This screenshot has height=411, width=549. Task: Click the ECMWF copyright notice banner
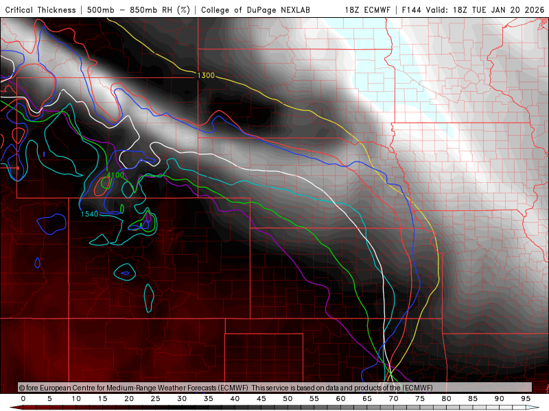tap(274, 388)
